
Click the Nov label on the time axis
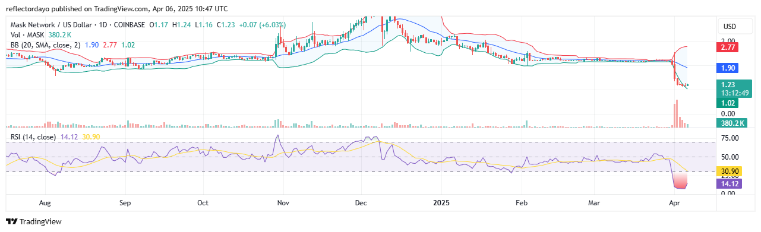click(x=283, y=202)
